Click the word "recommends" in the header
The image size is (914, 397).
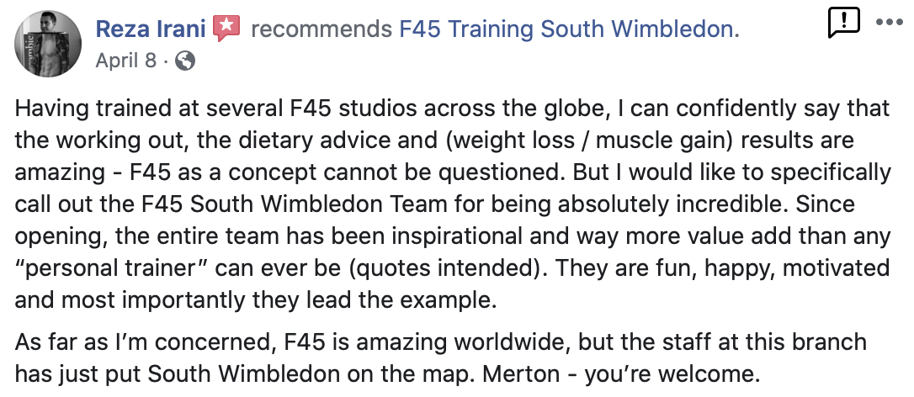pyautogui.click(x=321, y=29)
